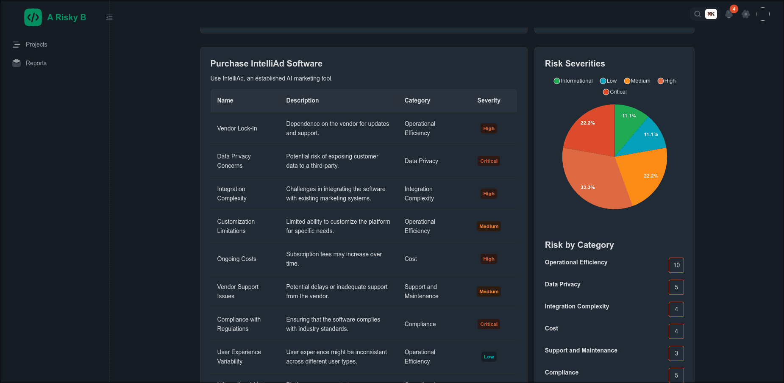This screenshot has height=383, width=784.
Task: Click the Data Privacy count badge
Action: (x=676, y=287)
